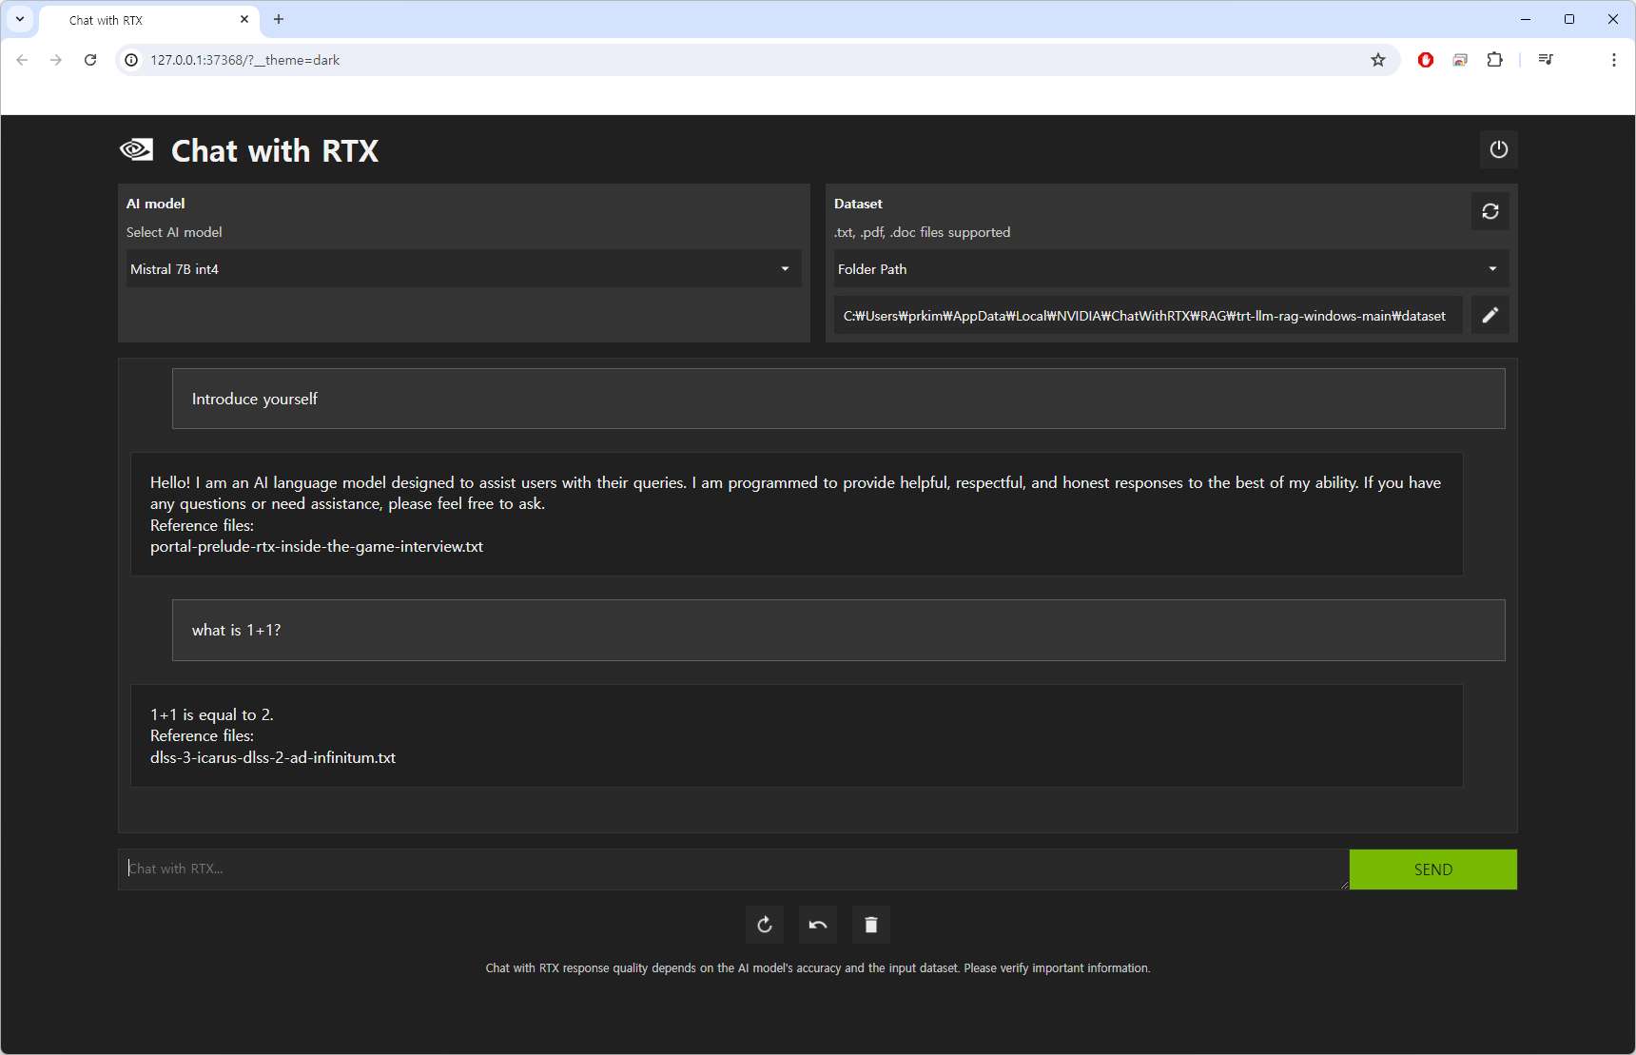
Task: Expand the Folder Path dataset dropdown
Action: pyautogui.click(x=1171, y=269)
